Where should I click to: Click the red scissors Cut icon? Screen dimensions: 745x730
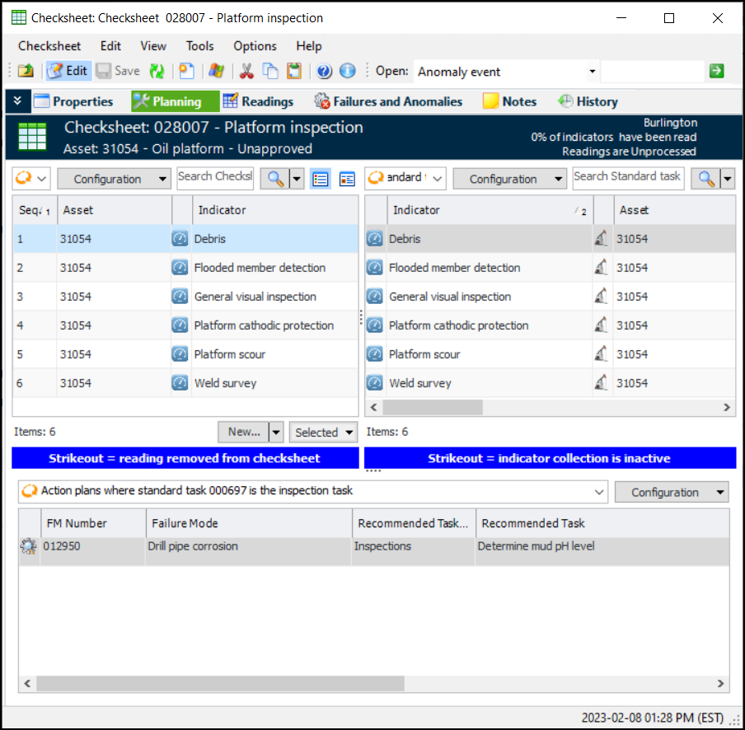pos(246,72)
